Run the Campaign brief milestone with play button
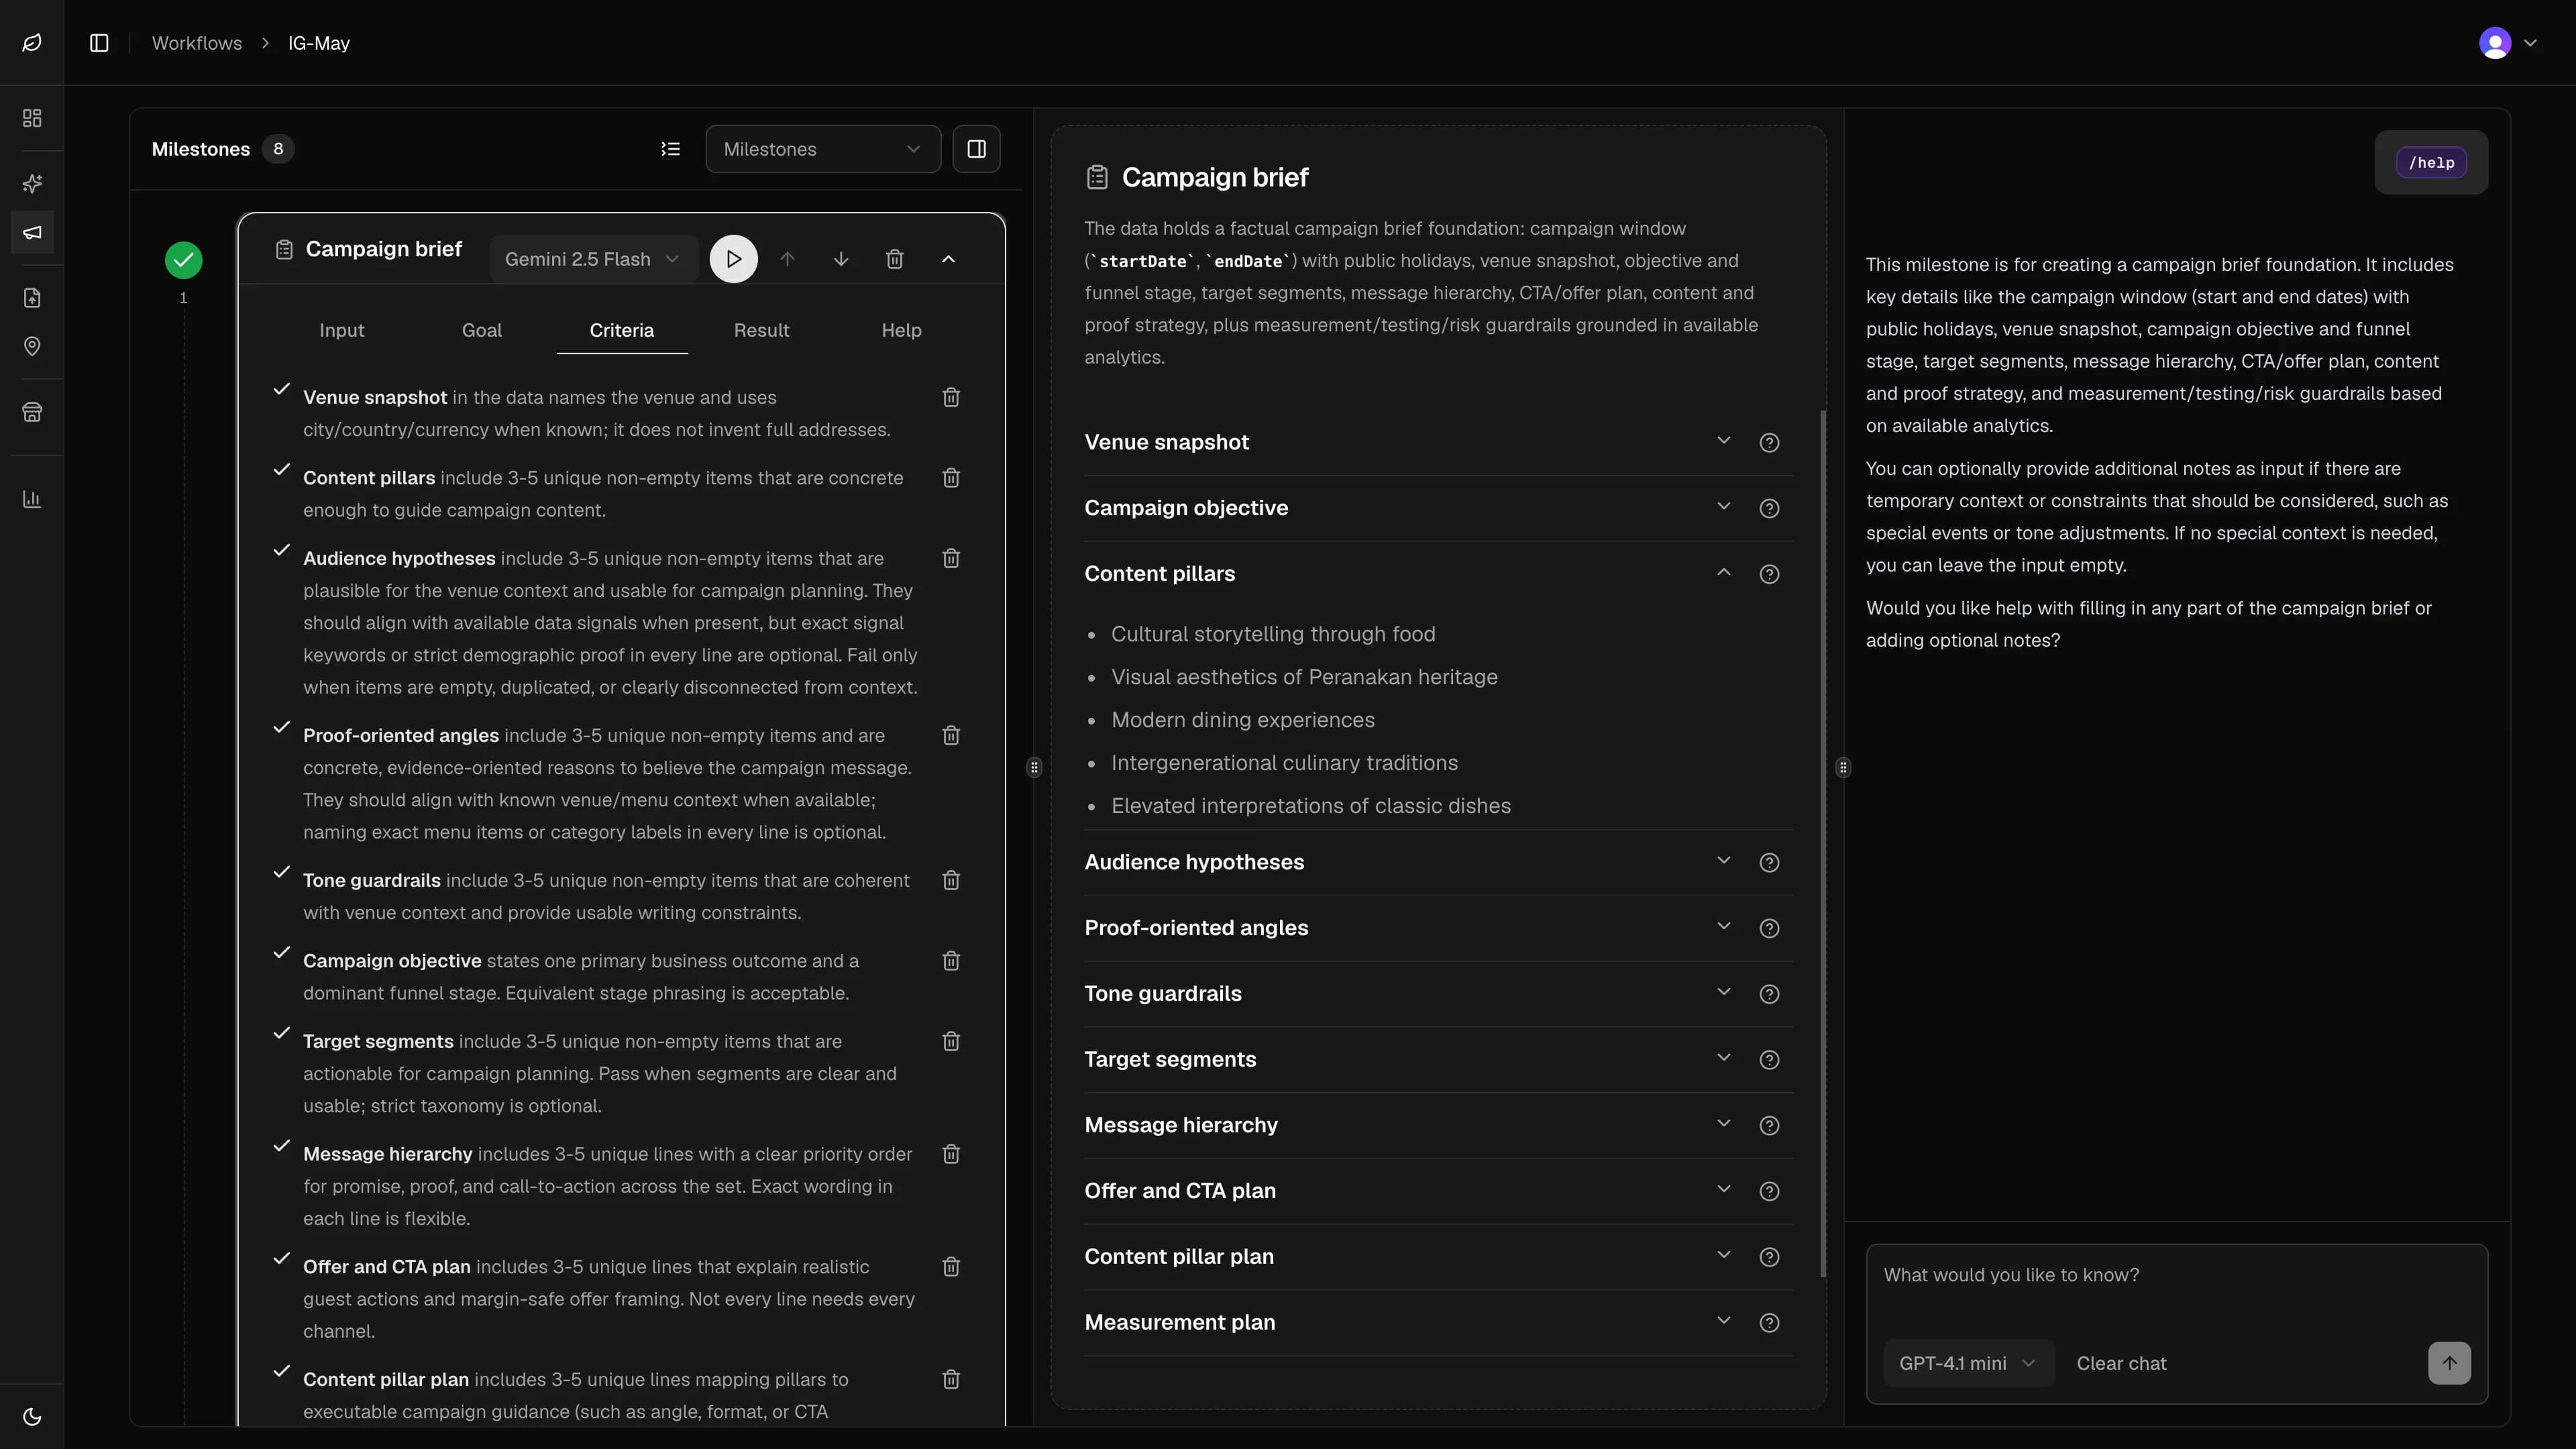This screenshot has width=2576, height=1449. [734, 259]
